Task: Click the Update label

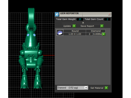Action: 67,26
